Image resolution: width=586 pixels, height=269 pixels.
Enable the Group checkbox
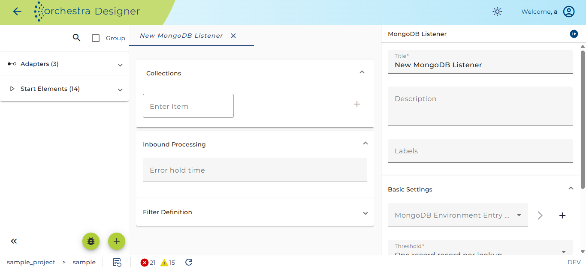[96, 38]
